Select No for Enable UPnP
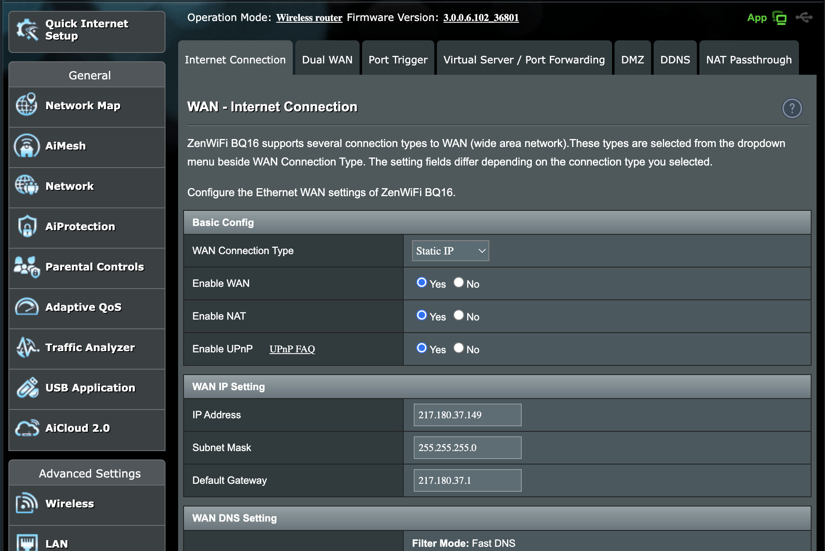The height and width of the screenshot is (551, 825). click(458, 348)
